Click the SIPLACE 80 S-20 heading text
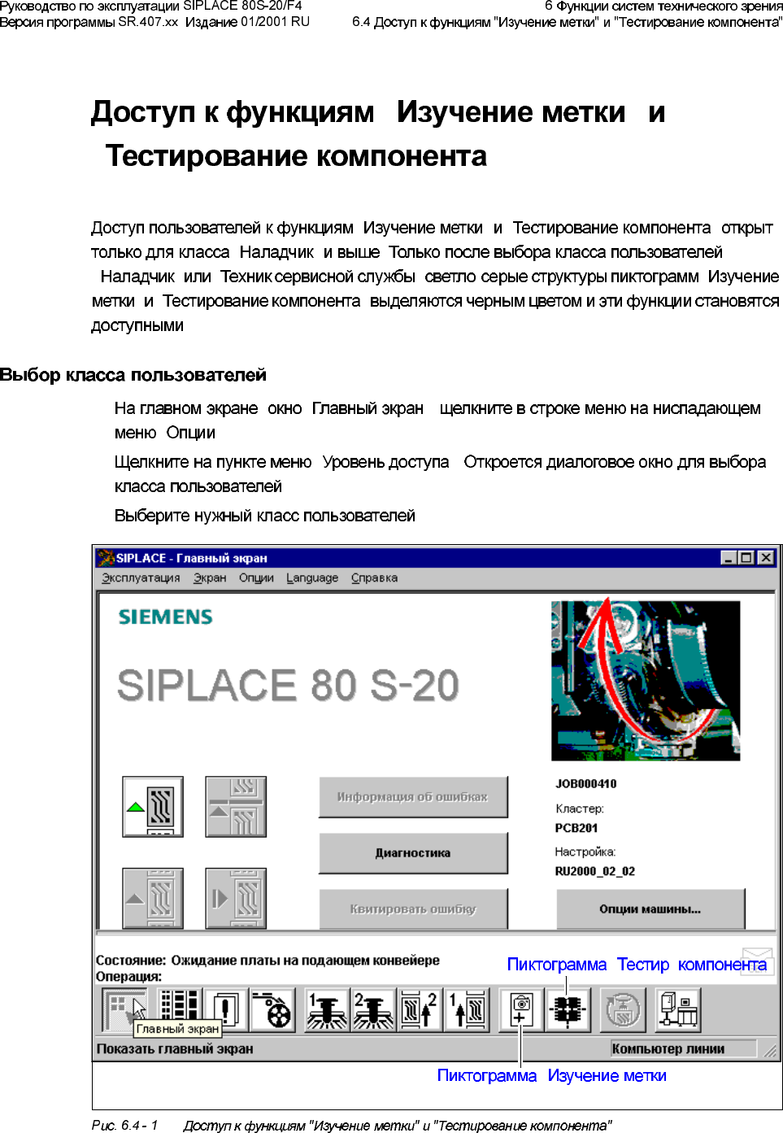 pos(289,685)
